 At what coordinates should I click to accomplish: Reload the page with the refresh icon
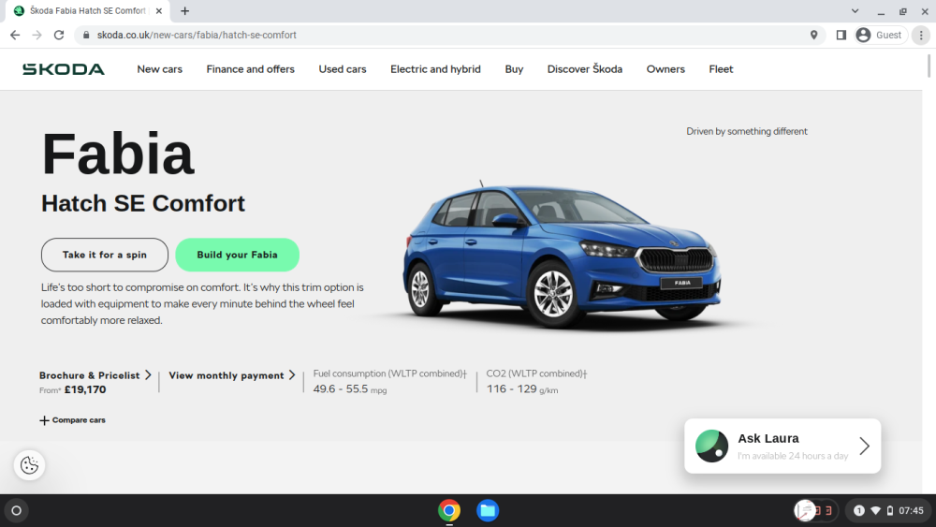pos(58,36)
